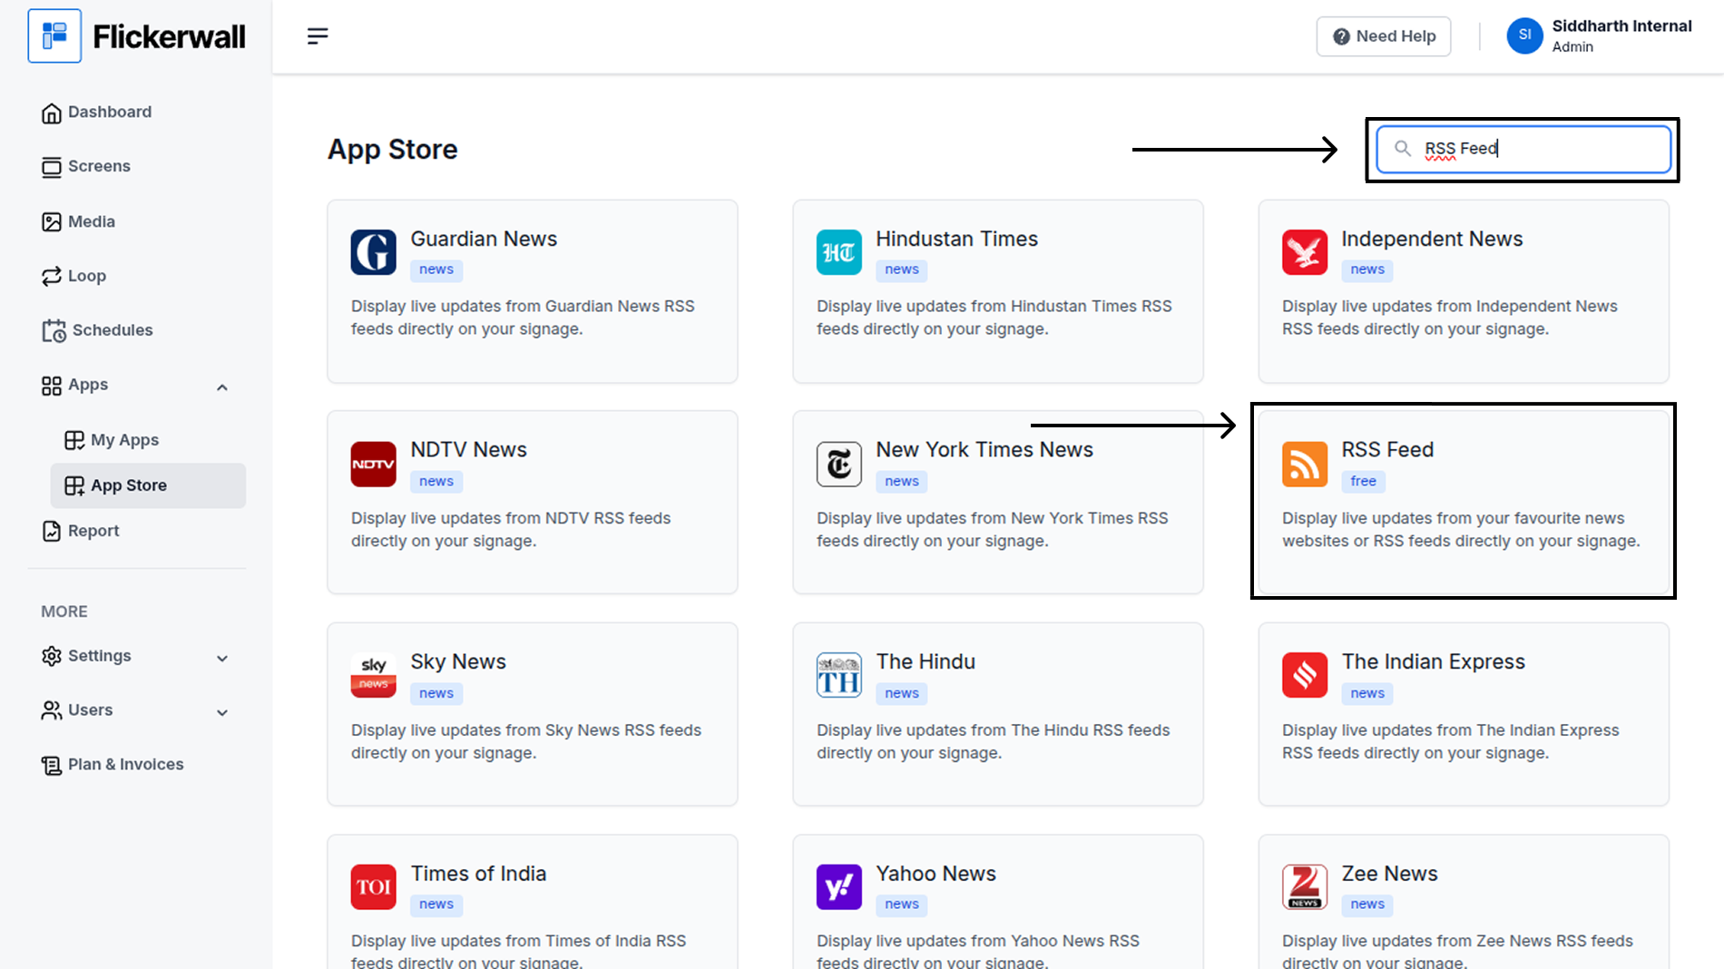This screenshot has width=1724, height=969.
Task: Click the App Store page heading
Action: pos(392,150)
